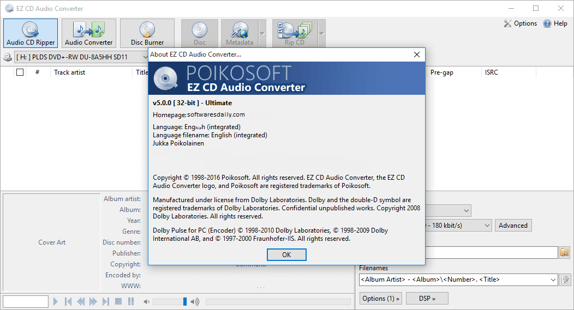Click the Album artist label field
574x310 pixels.
click(x=122, y=199)
